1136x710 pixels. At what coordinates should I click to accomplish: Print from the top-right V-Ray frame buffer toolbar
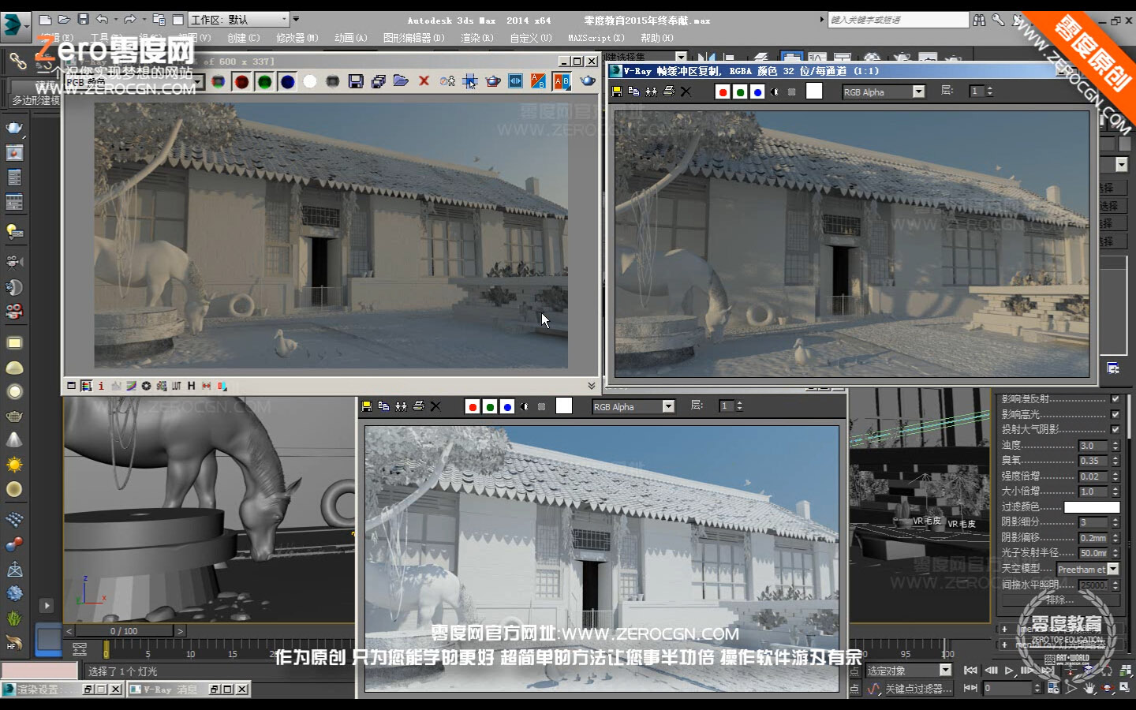(668, 92)
